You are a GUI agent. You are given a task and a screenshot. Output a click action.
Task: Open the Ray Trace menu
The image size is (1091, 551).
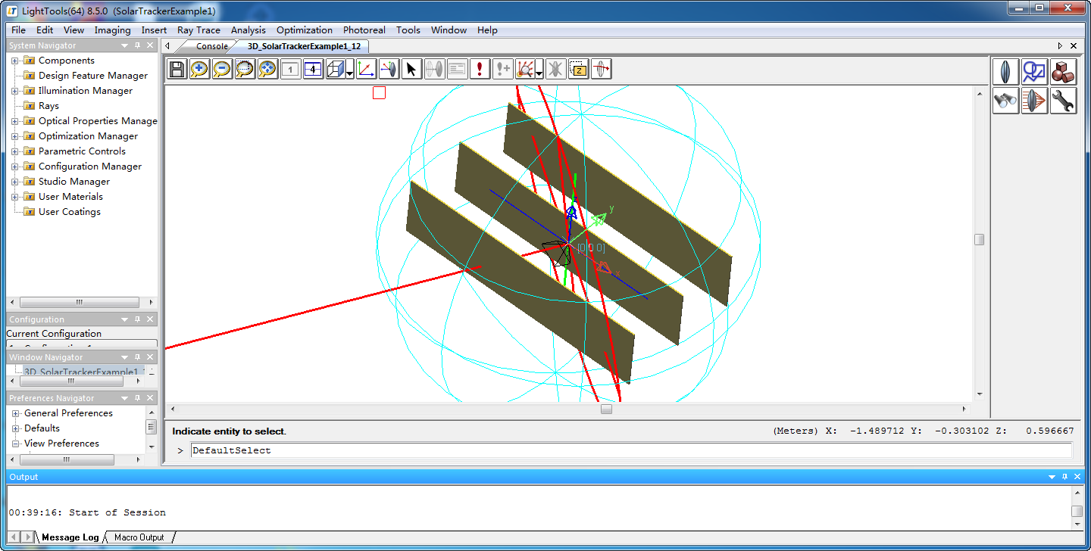pyautogui.click(x=199, y=30)
